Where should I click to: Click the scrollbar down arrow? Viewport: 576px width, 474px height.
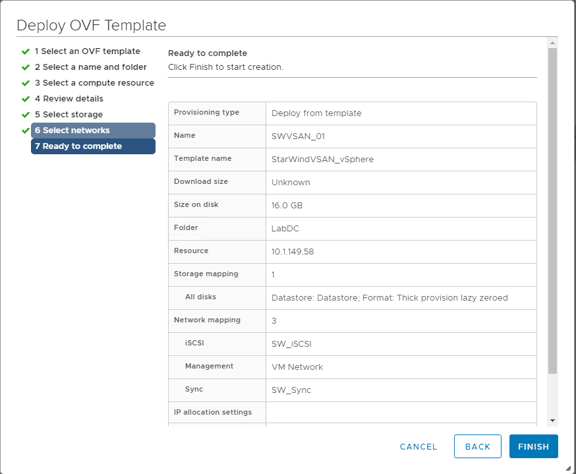click(x=552, y=420)
